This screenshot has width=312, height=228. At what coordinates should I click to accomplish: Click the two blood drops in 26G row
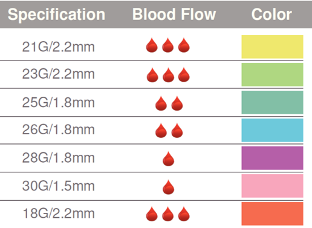point(169,131)
